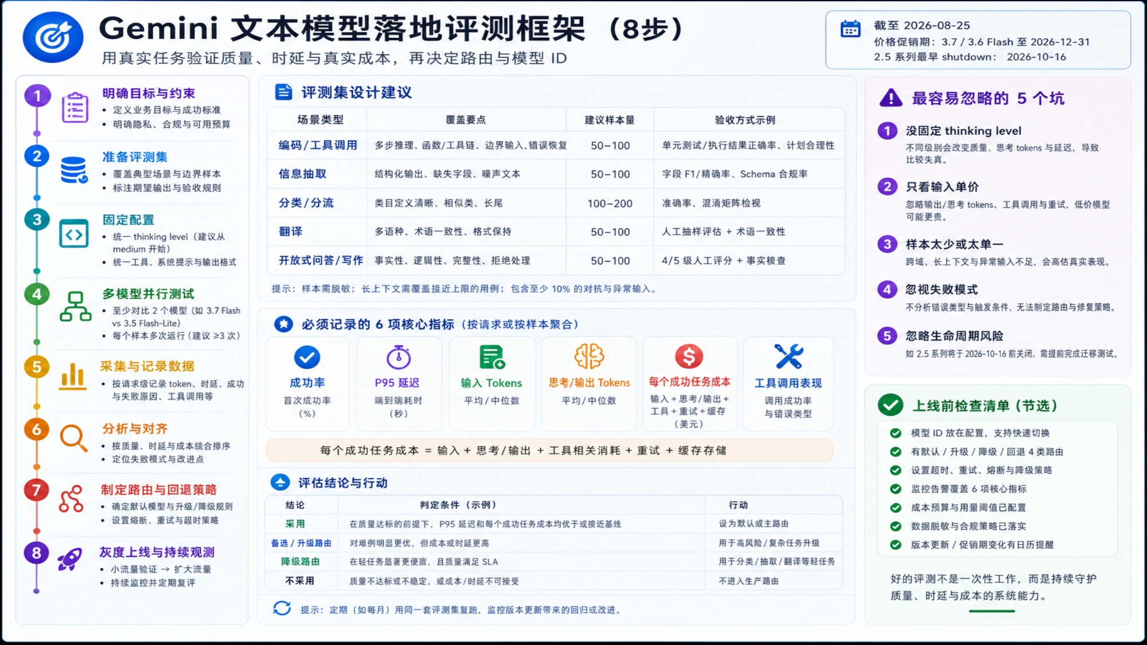Click the main title Gemini 文本模型落地评测框架
1147x645 pixels.
tap(342, 28)
